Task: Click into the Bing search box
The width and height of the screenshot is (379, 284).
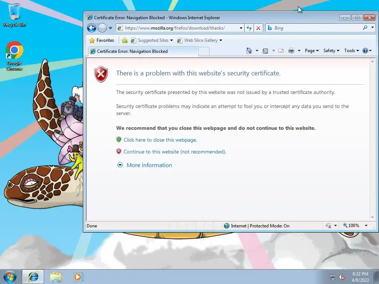Action: coord(314,28)
